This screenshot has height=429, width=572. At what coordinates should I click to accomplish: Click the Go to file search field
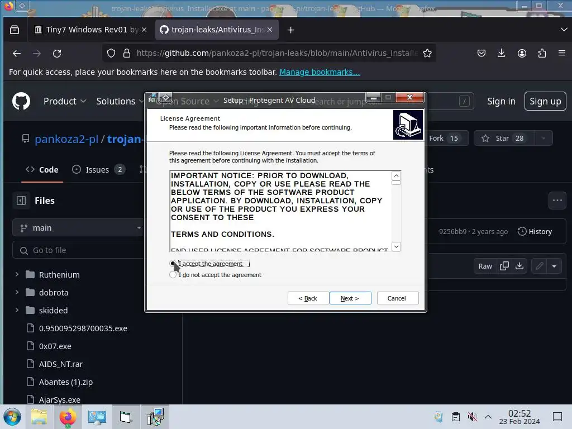point(78,250)
